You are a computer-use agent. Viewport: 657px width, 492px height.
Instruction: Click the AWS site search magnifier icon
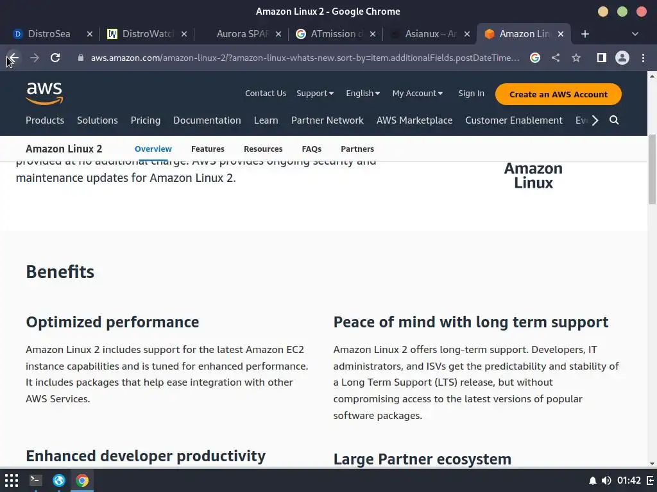(614, 120)
